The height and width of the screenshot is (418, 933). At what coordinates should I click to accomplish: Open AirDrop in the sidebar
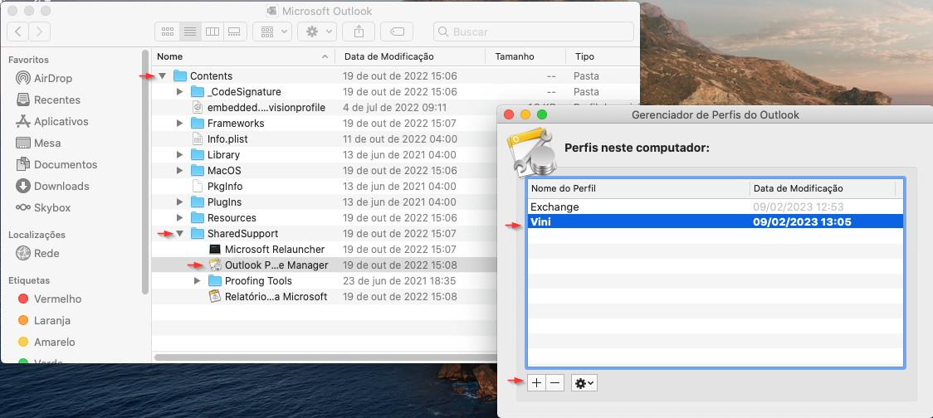coord(44,79)
